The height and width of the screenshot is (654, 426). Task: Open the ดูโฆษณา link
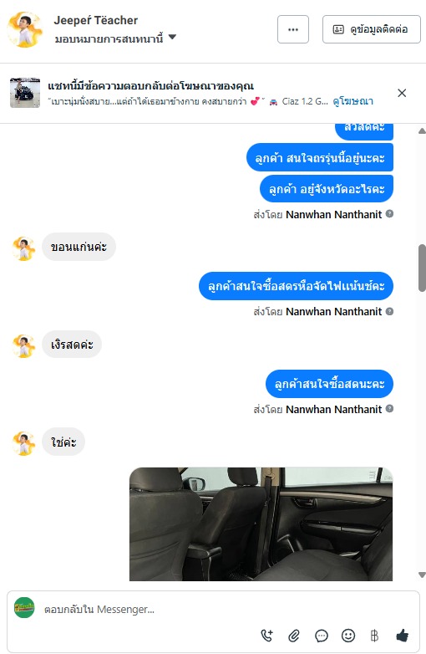click(x=352, y=101)
